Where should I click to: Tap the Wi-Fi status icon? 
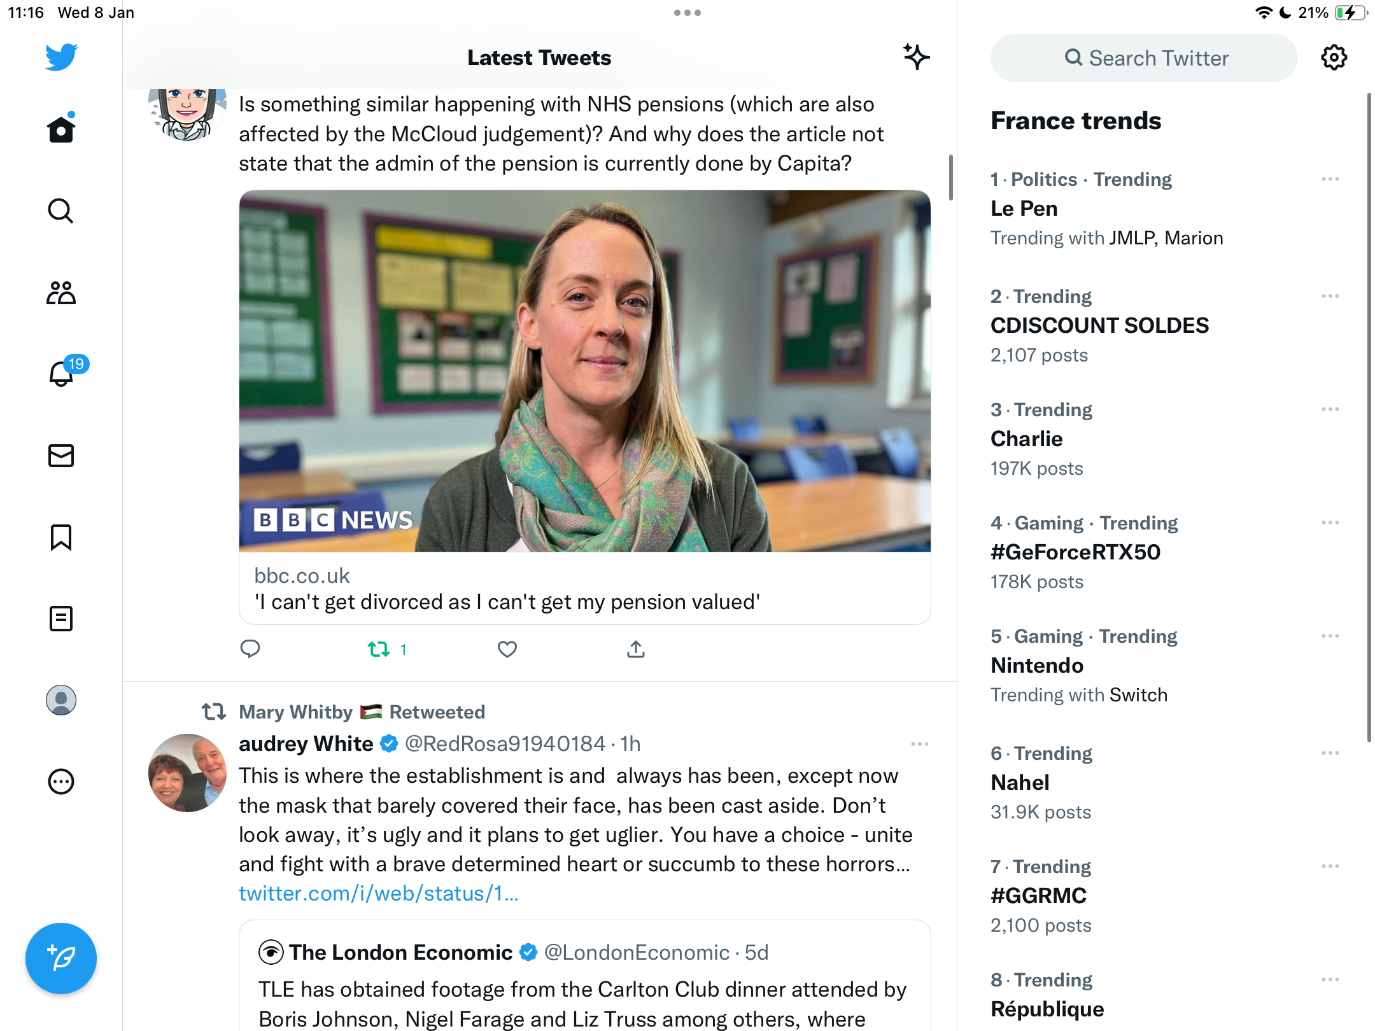tap(1263, 13)
